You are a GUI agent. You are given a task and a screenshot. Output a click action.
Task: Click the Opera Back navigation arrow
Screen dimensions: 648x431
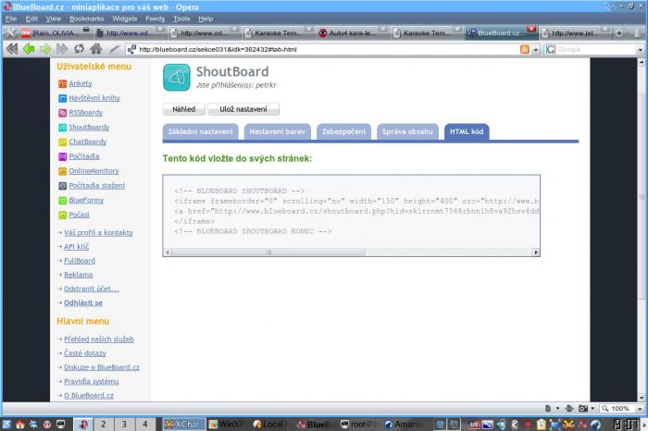click(x=29, y=49)
